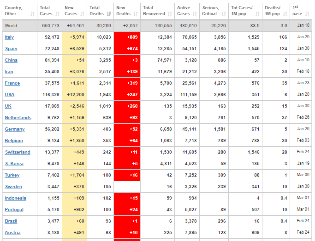This screenshot has height=241, width=315.
Task: Open the Netherlands country link
Action: coord(18,118)
